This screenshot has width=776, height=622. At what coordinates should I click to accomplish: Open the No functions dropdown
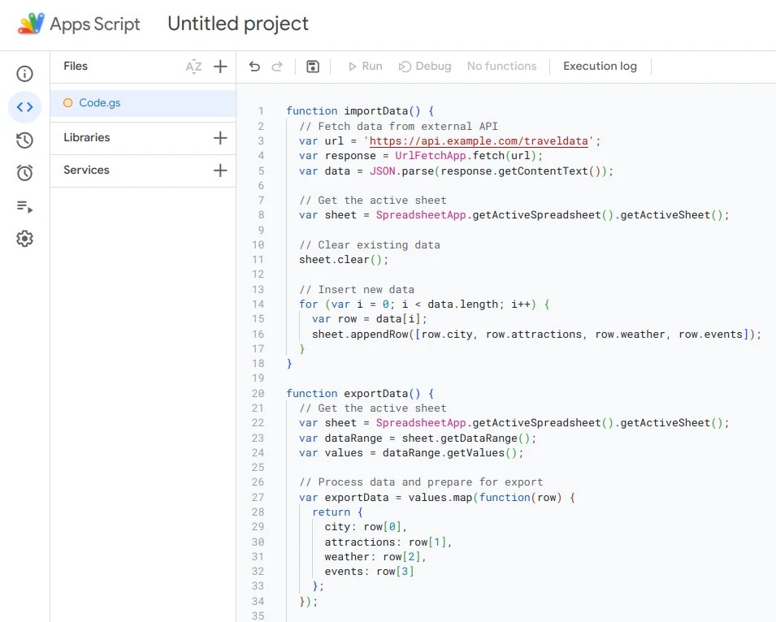pyautogui.click(x=502, y=67)
